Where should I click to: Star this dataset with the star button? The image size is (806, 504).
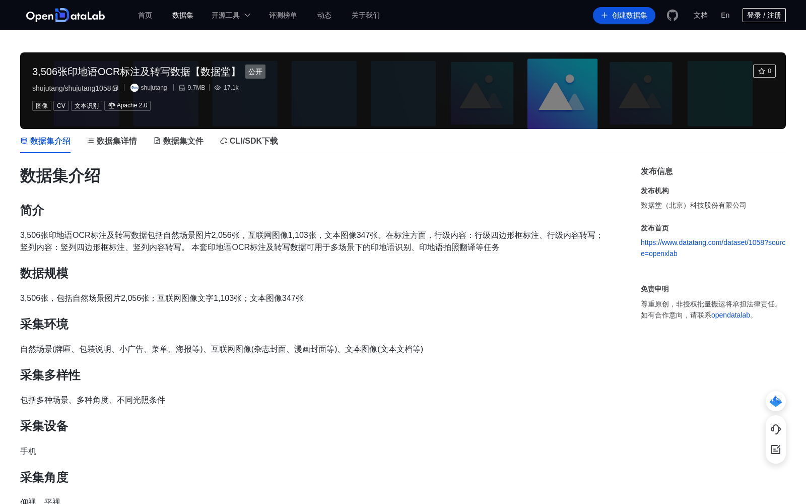764,71
